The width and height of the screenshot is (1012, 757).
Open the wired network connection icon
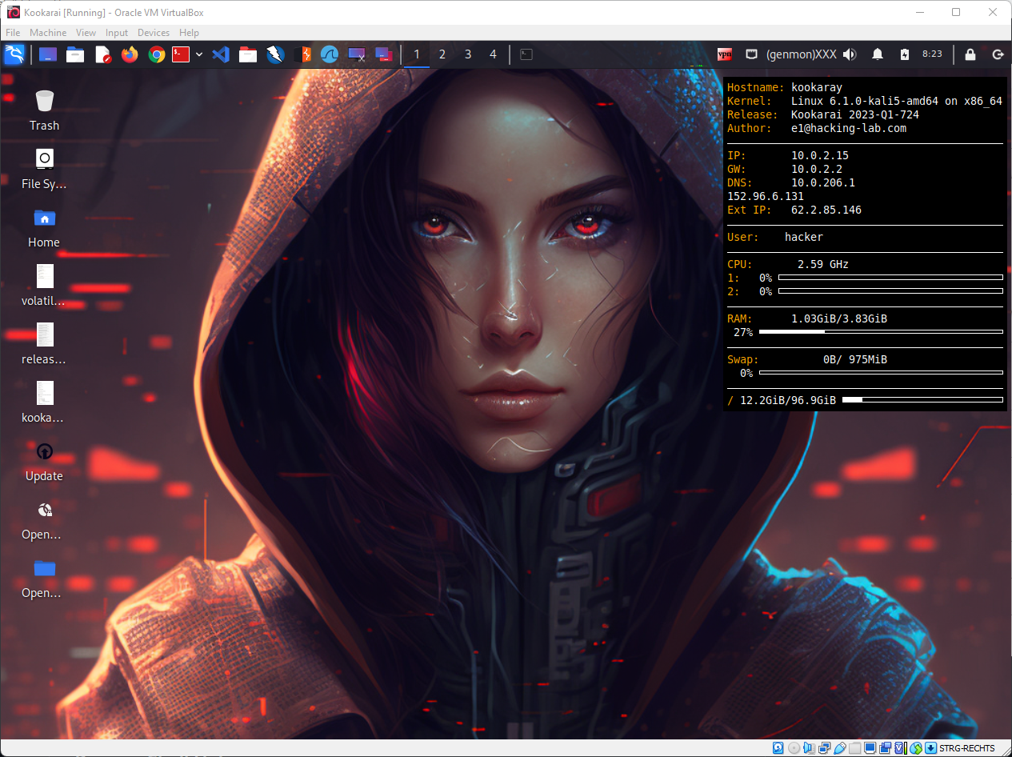click(751, 54)
